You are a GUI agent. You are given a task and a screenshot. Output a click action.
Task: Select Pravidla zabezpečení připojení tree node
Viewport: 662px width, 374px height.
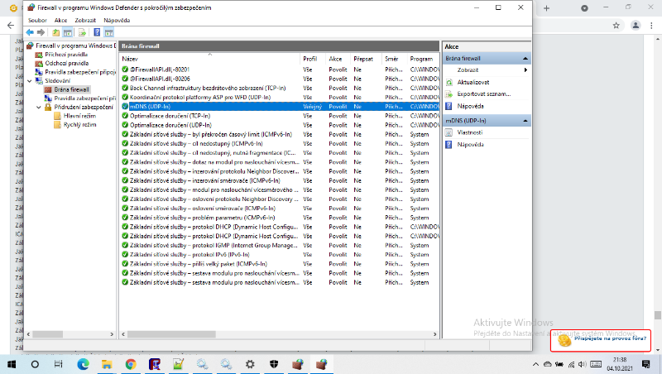pyautogui.click(x=80, y=72)
